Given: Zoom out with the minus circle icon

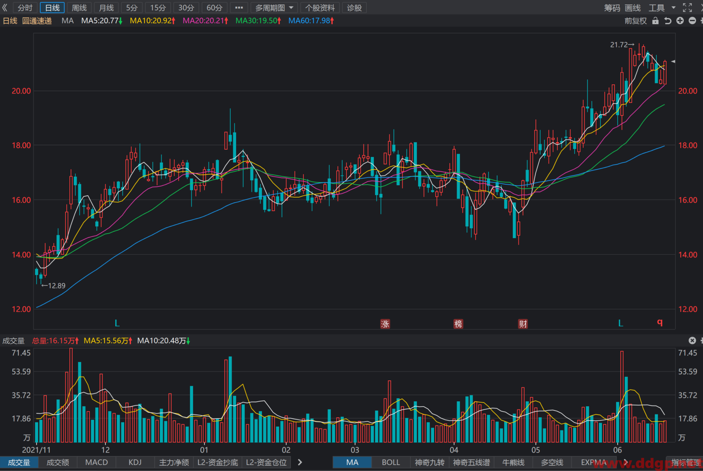Looking at the screenshot, I should click(x=692, y=20).
